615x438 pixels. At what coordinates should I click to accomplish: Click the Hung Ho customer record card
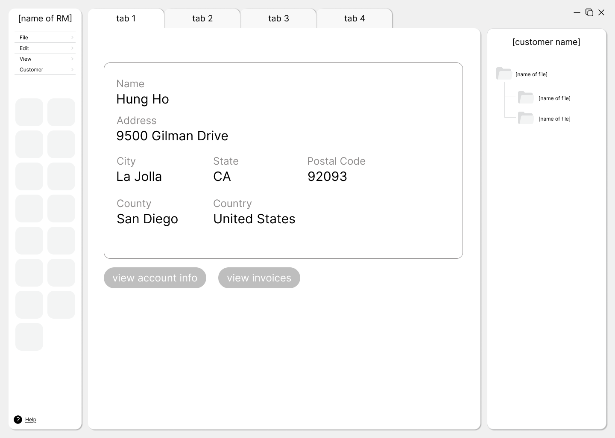click(x=283, y=160)
